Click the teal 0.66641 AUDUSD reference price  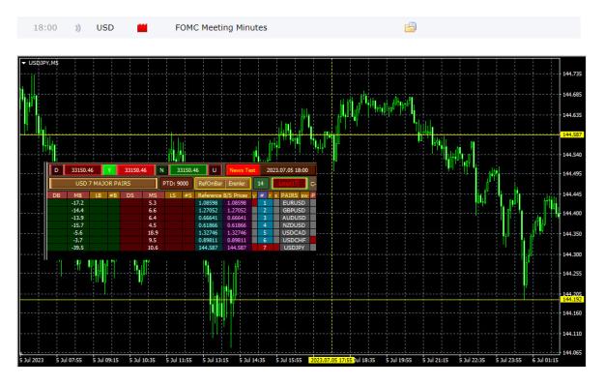[x=209, y=218]
